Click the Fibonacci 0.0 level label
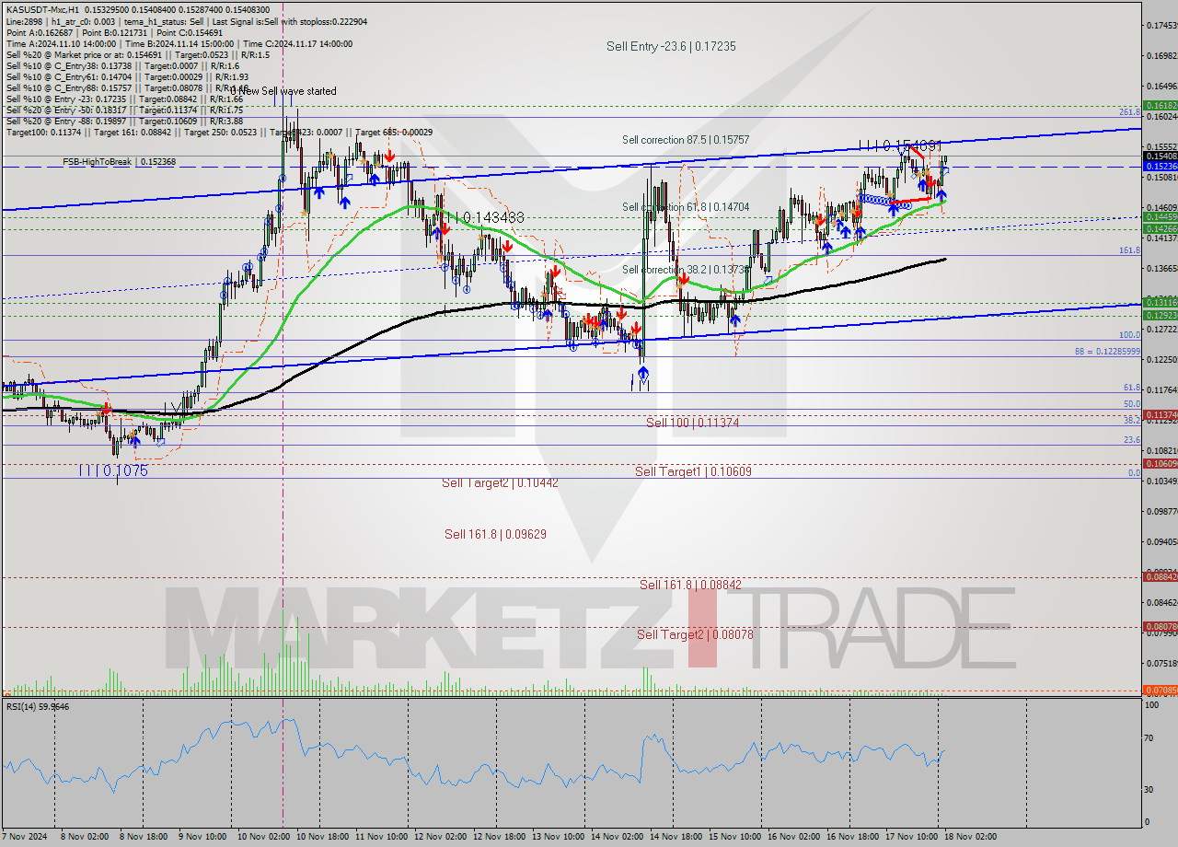The height and width of the screenshot is (847, 1178). point(1135,472)
